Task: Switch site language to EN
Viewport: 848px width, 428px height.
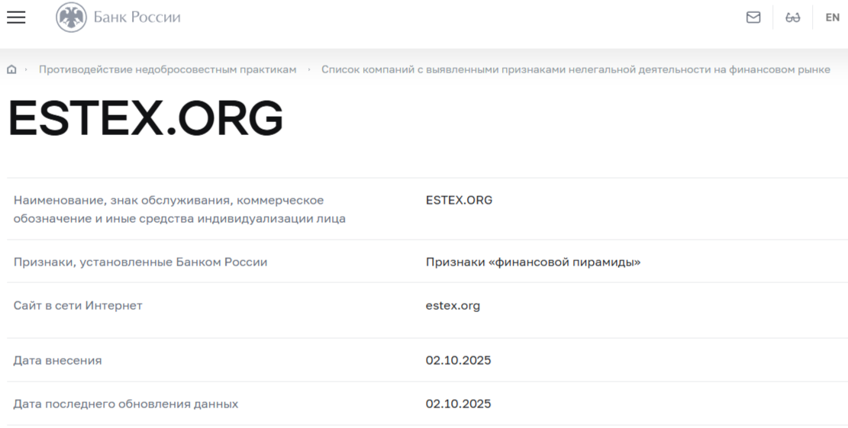Action: point(832,18)
